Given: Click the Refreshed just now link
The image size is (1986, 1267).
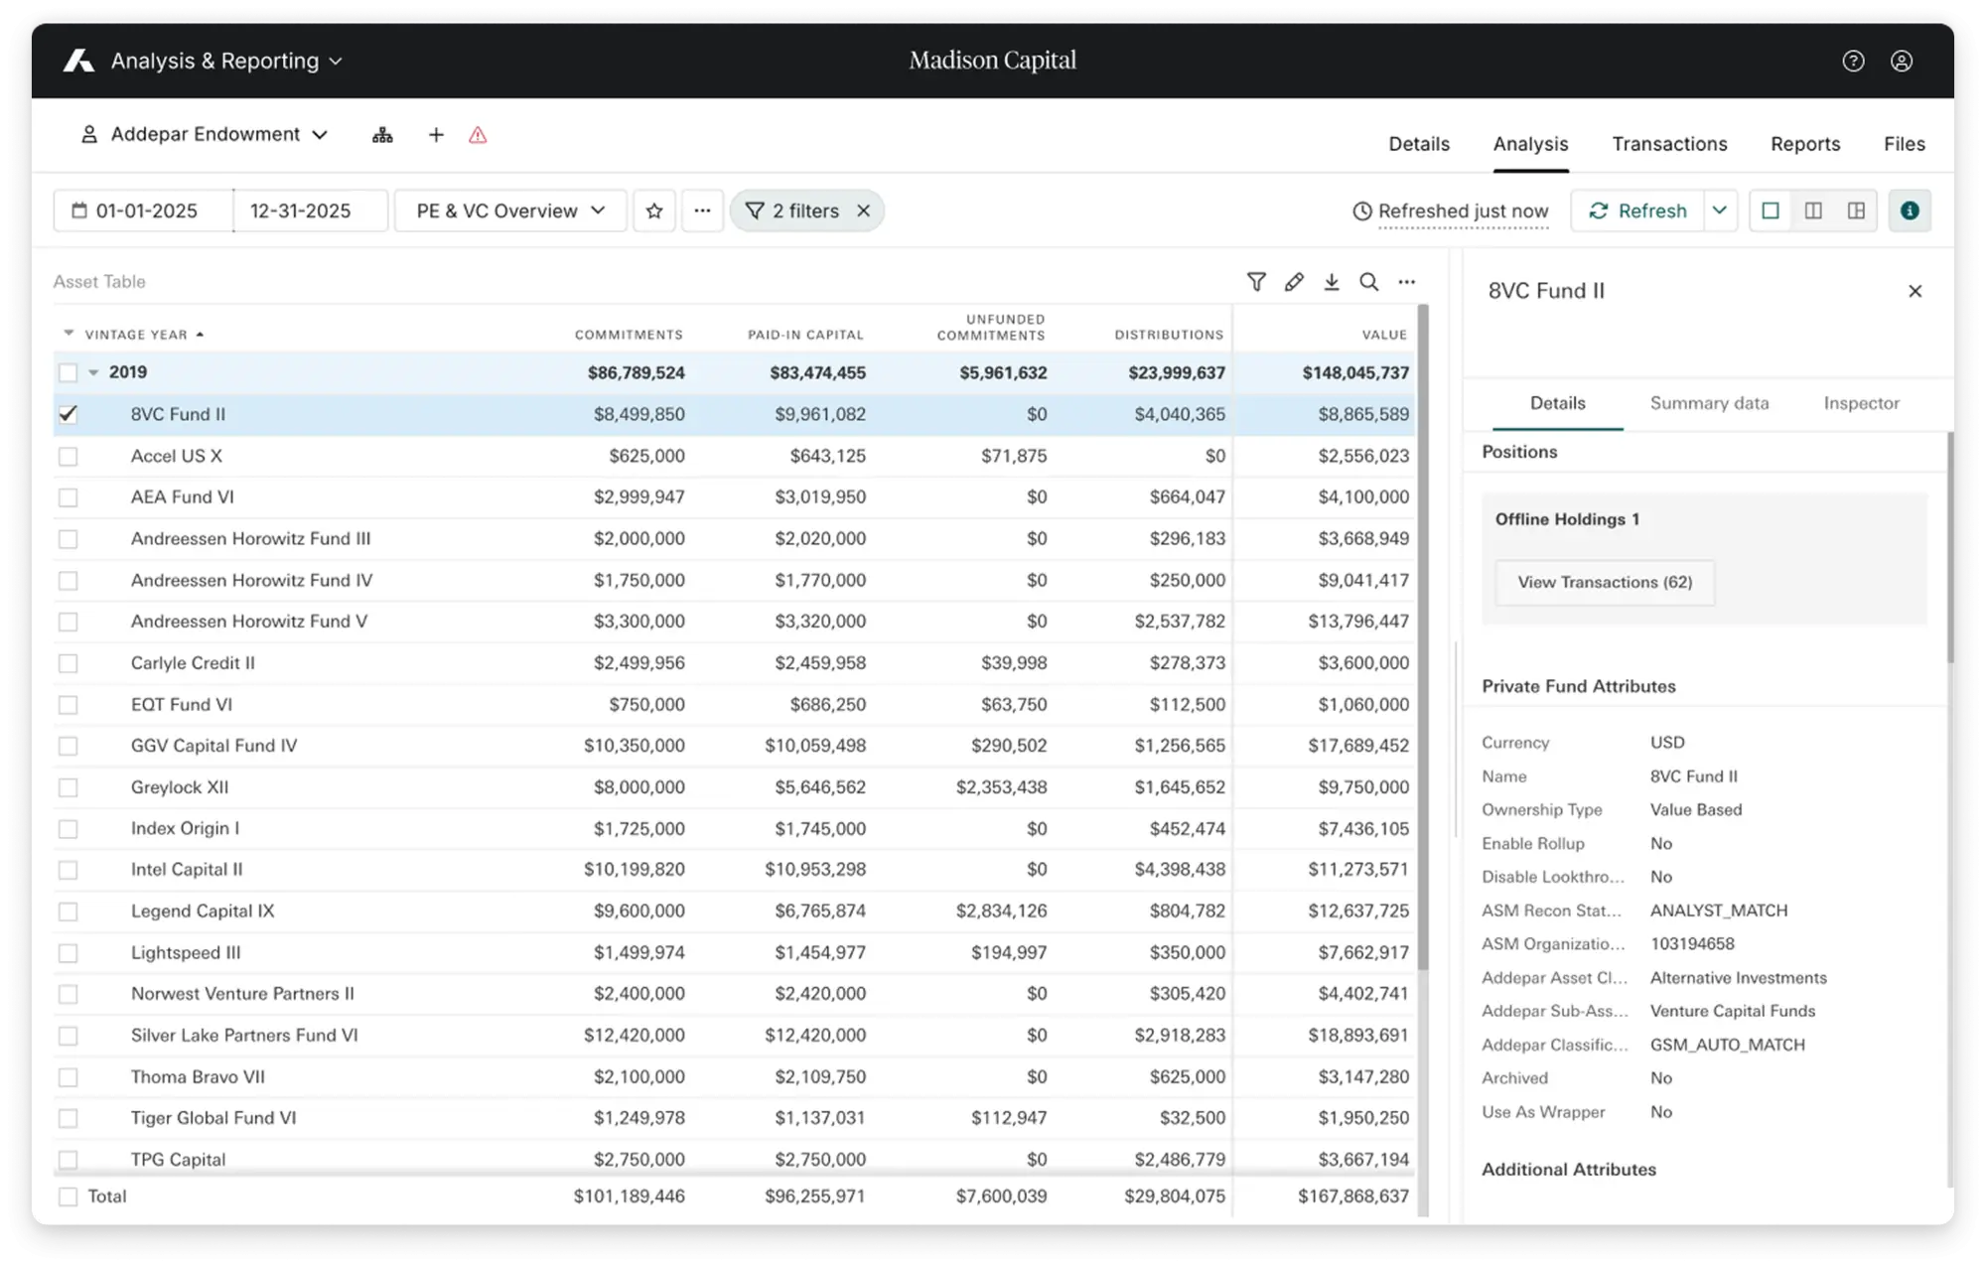Looking at the screenshot, I should point(1463,211).
